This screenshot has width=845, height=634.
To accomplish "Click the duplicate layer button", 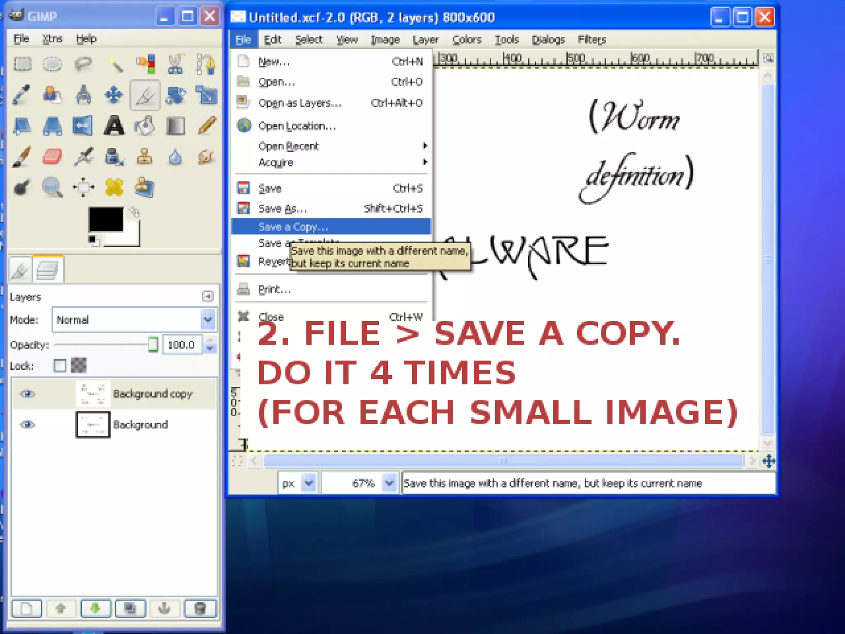I will 130,608.
